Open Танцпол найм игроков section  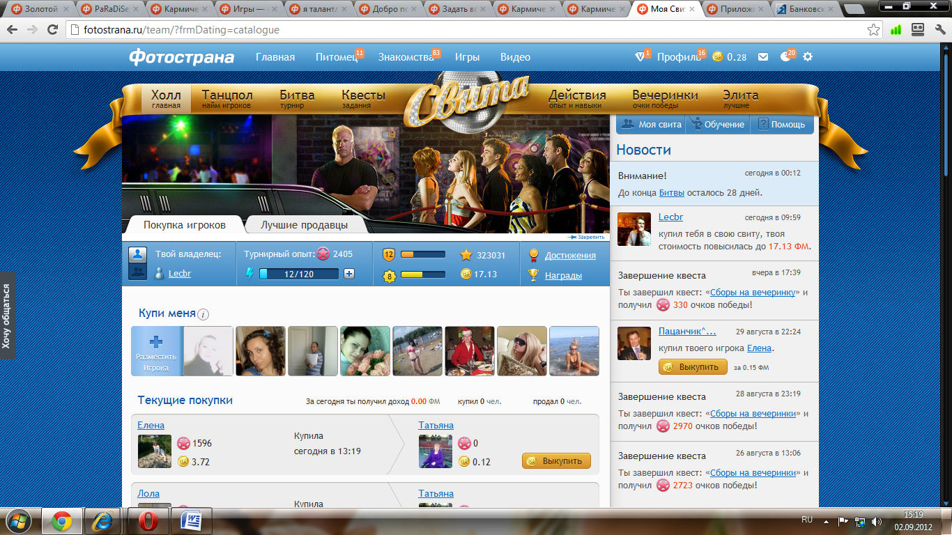(227, 99)
